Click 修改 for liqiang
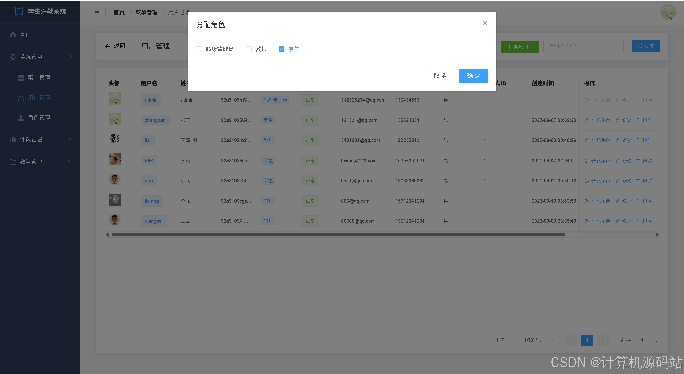 click(x=623, y=201)
